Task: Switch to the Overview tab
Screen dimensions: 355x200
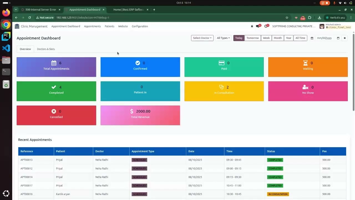Action: (x=25, y=49)
